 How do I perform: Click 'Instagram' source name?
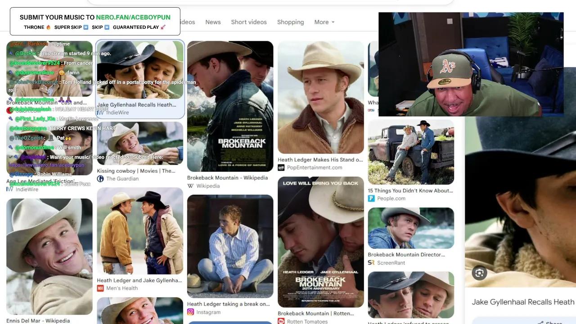click(x=208, y=312)
